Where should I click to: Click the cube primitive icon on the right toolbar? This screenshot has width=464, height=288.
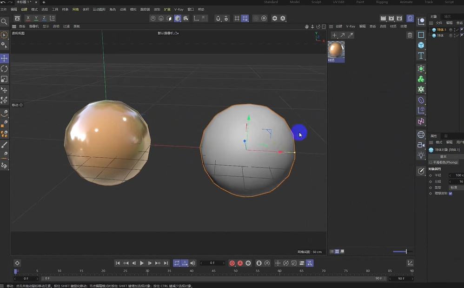[x=421, y=45]
